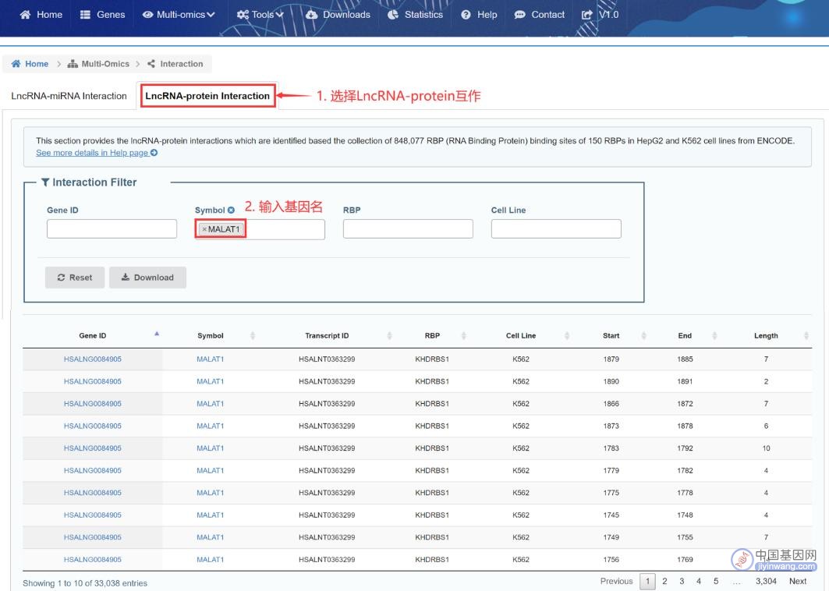829x591 pixels.
Task: Click the cloud download icon in navigation
Action: [312, 15]
